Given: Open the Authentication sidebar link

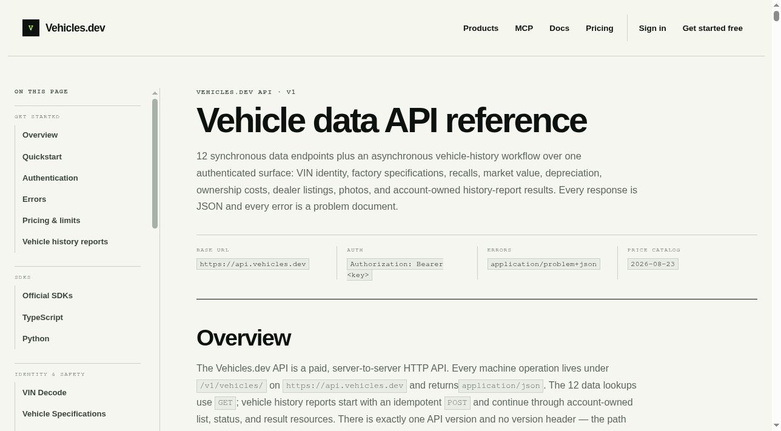Looking at the screenshot, I should (x=50, y=178).
